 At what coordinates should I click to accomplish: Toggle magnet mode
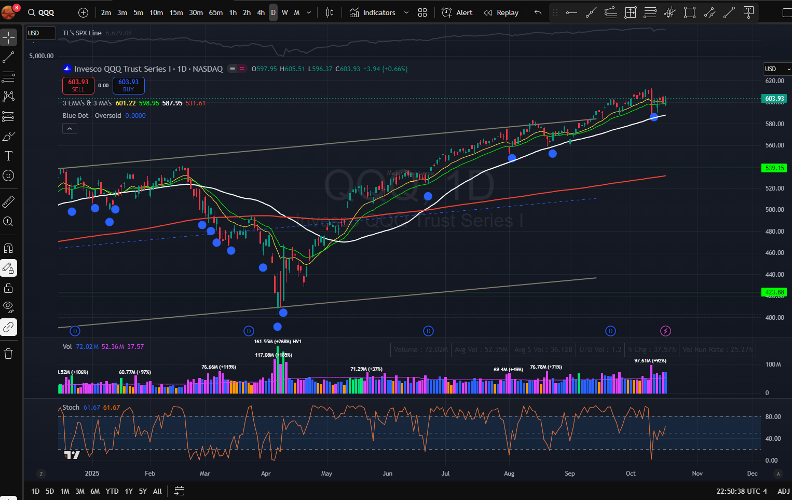coord(8,248)
